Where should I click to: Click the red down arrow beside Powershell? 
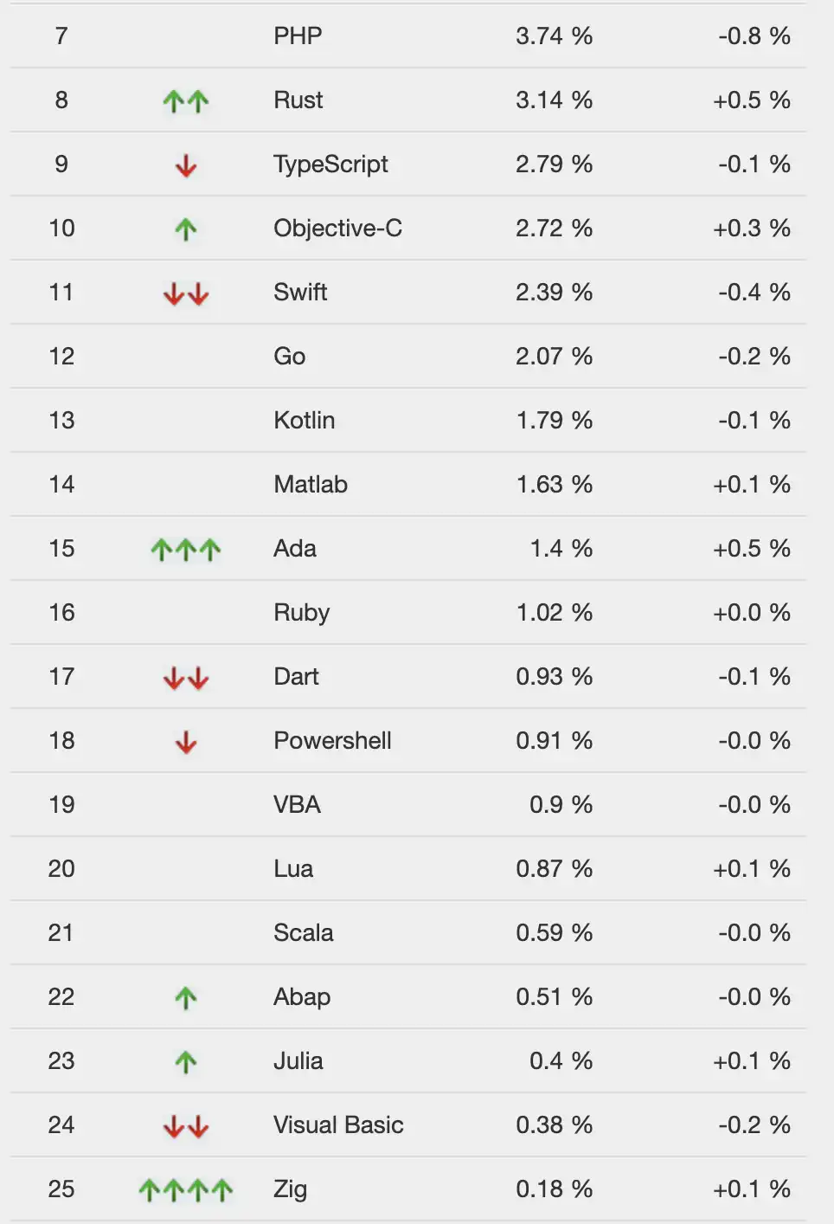point(186,742)
